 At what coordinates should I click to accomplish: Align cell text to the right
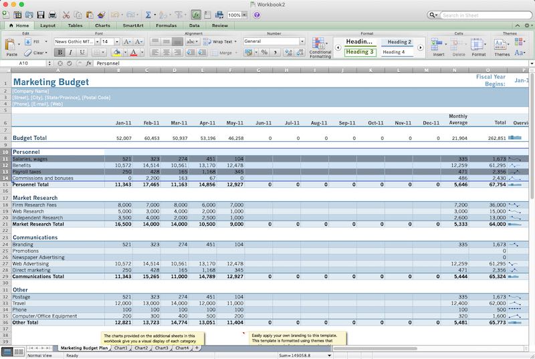coord(177,53)
